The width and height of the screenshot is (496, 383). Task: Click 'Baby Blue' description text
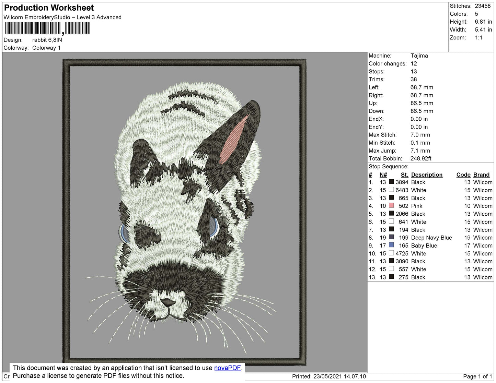[424, 246]
